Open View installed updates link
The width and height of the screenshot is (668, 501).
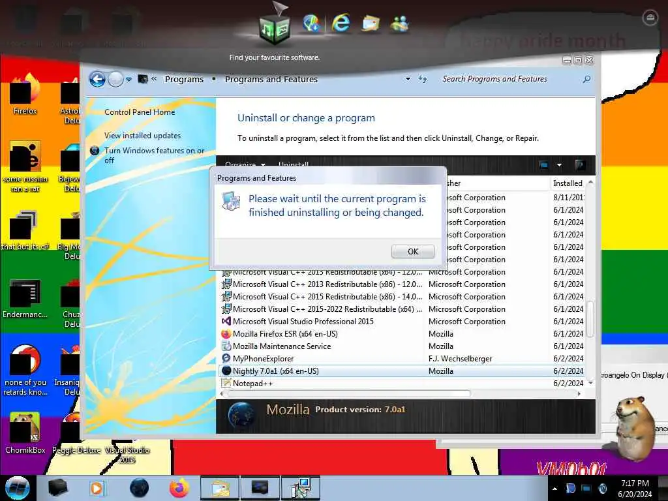click(142, 136)
